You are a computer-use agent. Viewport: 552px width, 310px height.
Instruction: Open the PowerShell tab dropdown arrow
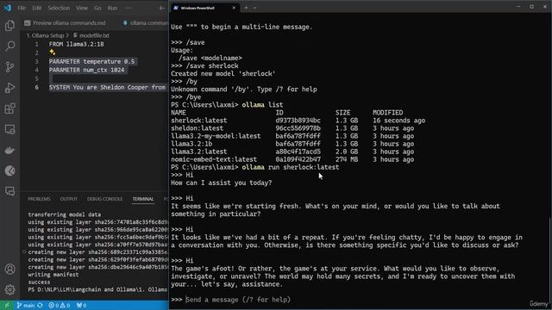[x=255, y=8]
